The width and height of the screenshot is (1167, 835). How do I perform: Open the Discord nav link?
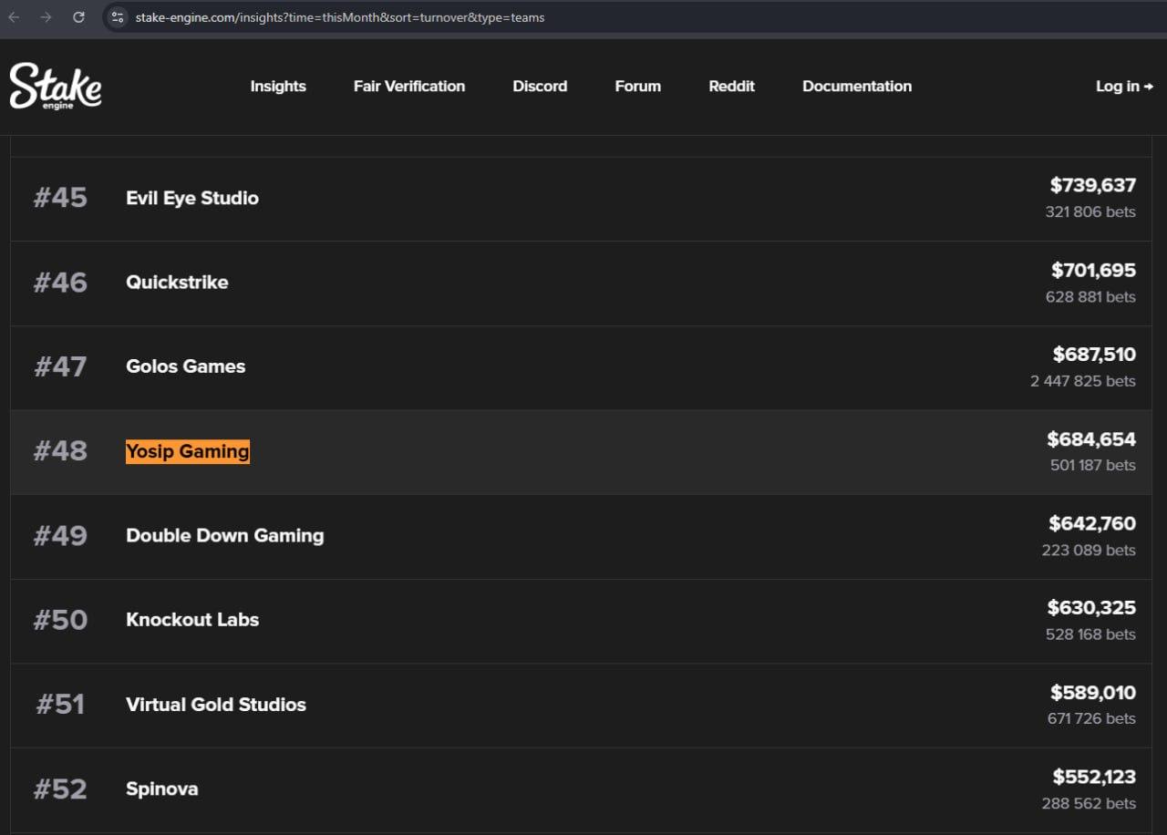pyautogui.click(x=540, y=87)
